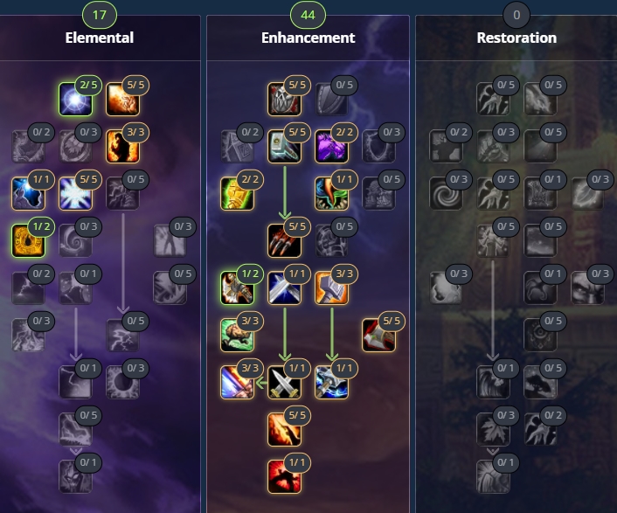Click the 1/2 green-bordered Enhancement talent
Image resolution: width=617 pixels, height=513 pixels.
(x=237, y=288)
